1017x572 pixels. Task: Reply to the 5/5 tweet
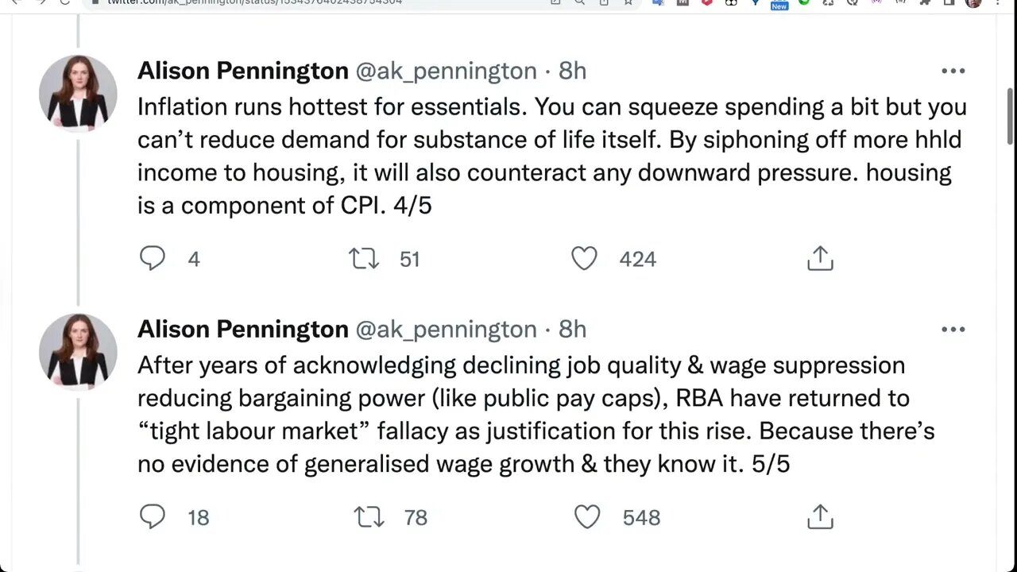(x=153, y=517)
